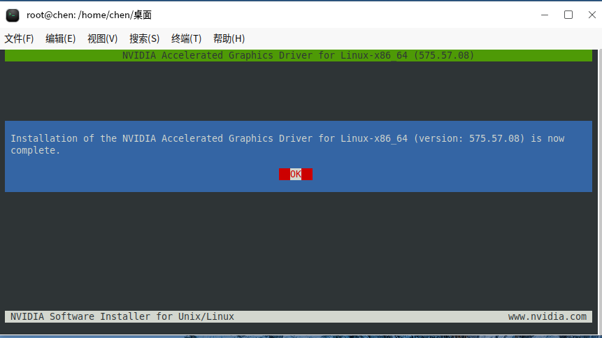
Task: Click the terminal icon in the title bar
Action: click(x=13, y=15)
